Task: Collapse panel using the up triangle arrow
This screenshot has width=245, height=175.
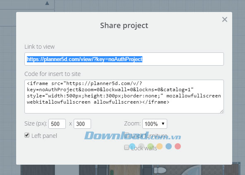Action: point(47,3)
